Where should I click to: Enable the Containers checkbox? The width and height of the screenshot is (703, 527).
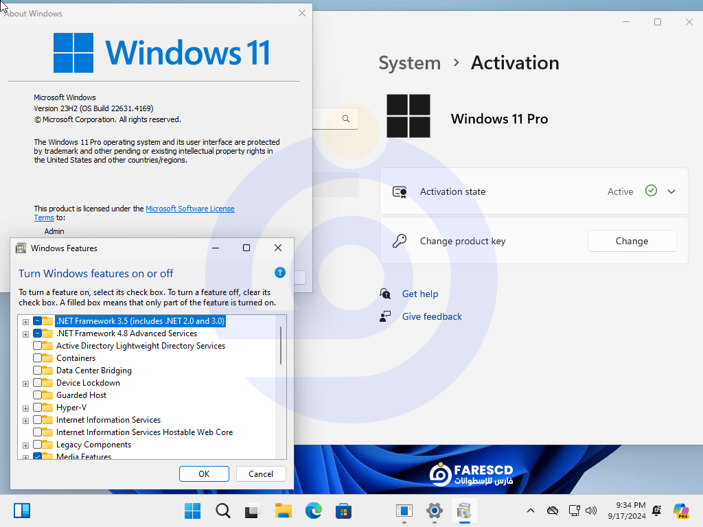tap(37, 358)
